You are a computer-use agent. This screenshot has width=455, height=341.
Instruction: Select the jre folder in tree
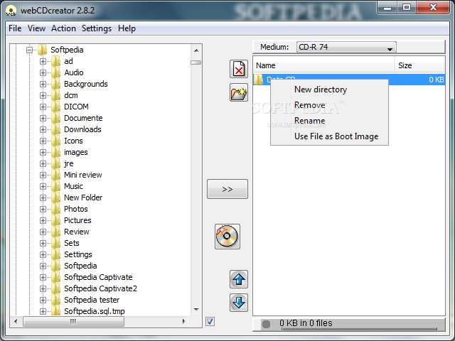coord(69,163)
